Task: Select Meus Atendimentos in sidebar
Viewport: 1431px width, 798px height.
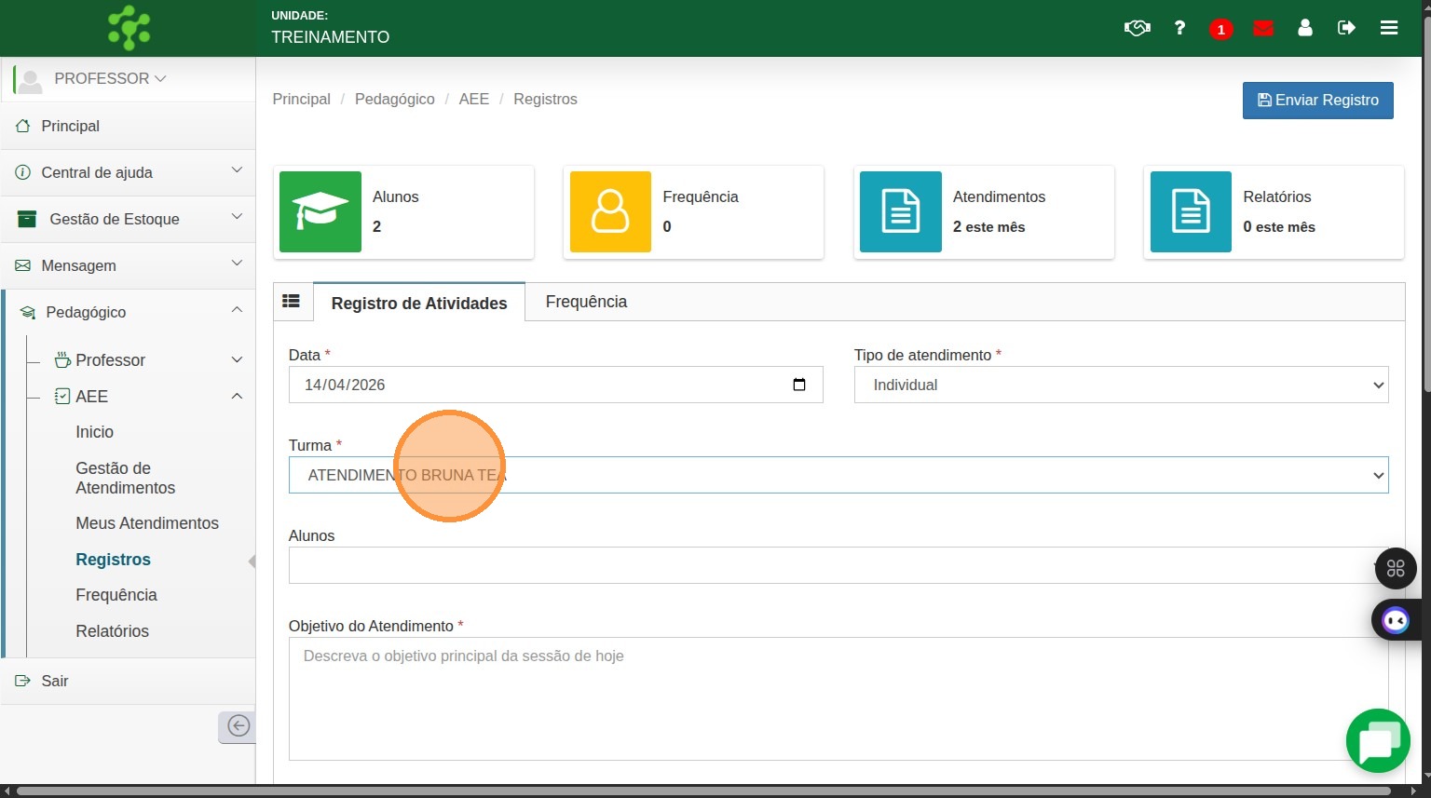Action: (x=147, y=523)
